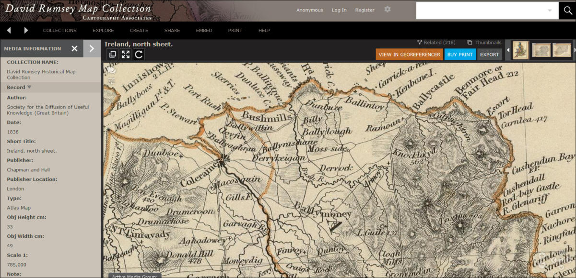Open image adjustment sliders icon on the map

point(112,81)
